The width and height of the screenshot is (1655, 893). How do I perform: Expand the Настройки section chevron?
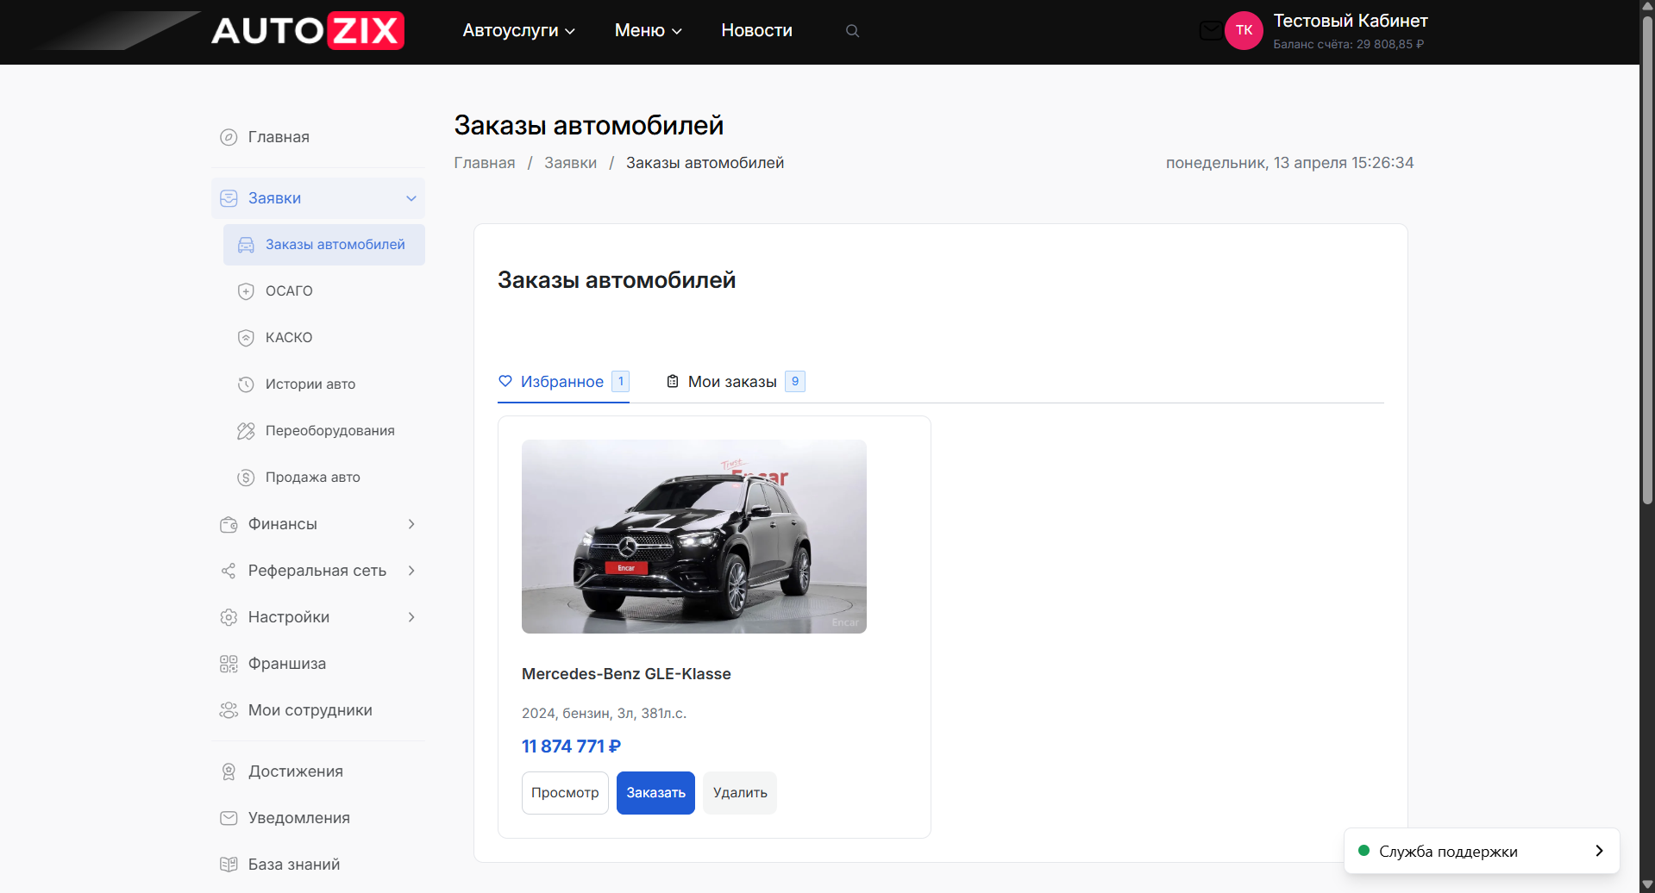coord(411,617)
